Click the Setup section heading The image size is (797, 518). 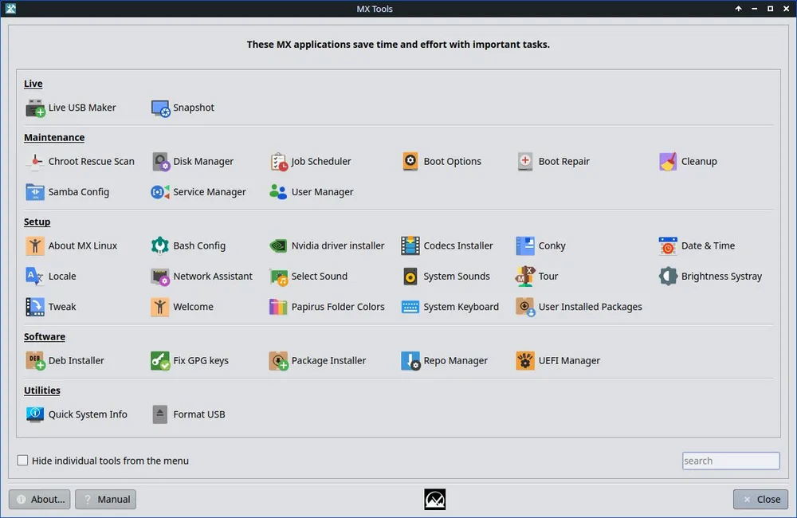tap(37, 222)
